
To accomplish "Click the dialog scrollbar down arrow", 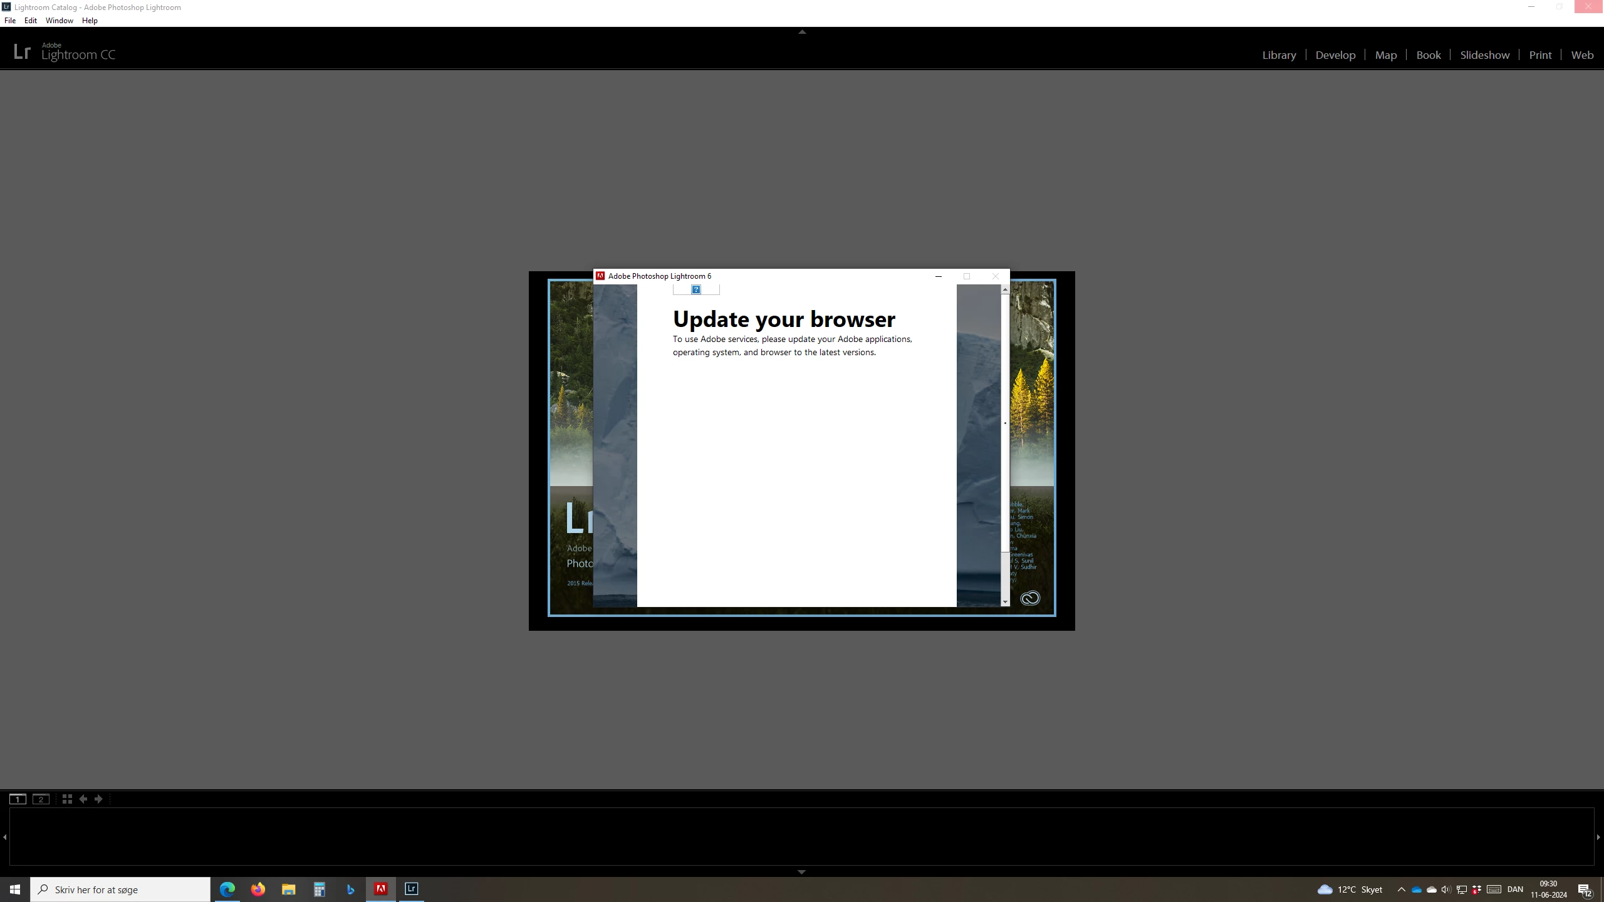I will click(x=1005, y=602).
